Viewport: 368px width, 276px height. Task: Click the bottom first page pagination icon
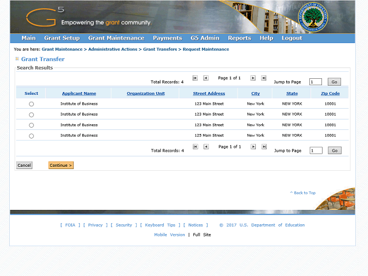click(x=195, y=147)
